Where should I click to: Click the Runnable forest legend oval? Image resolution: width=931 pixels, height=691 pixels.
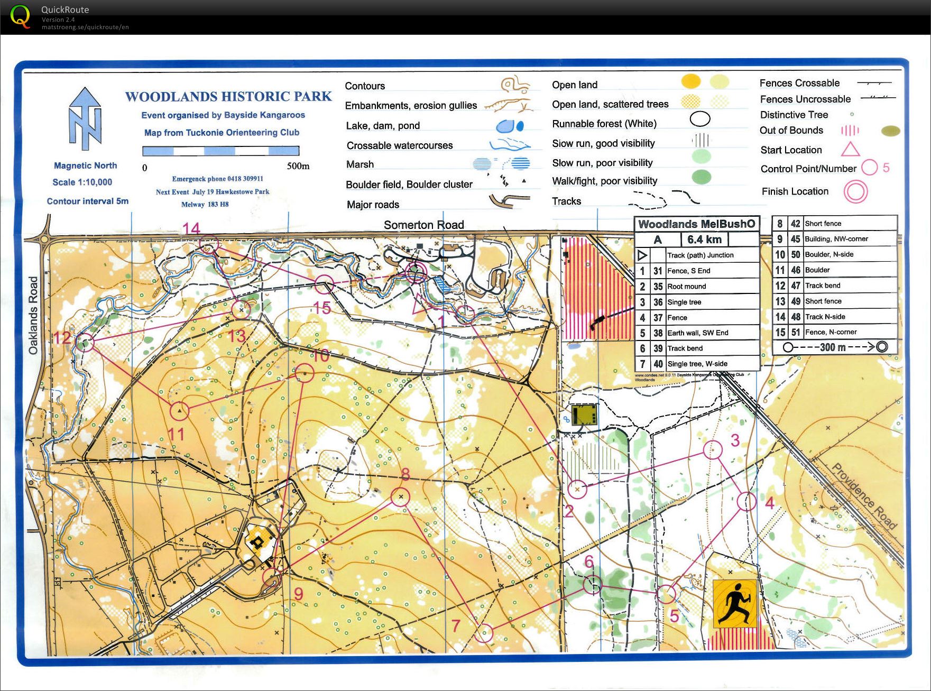click(x=700, y=119)
